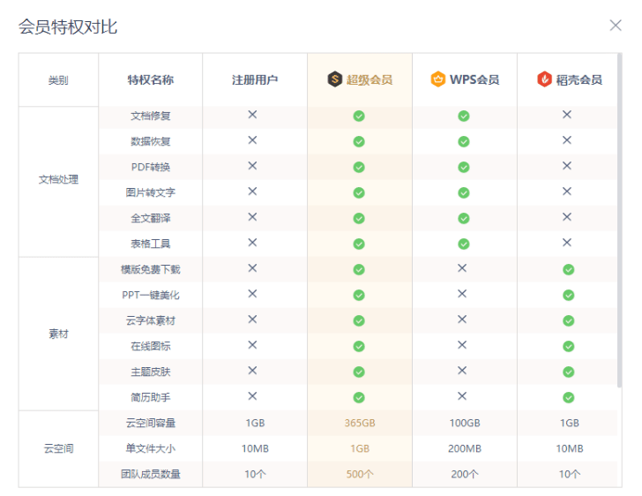Image resolution: width=642 pixels, height=496 pixels.
Task: Click WPS会员 check mark for 表格工具
Action: [x=464, y=244]
